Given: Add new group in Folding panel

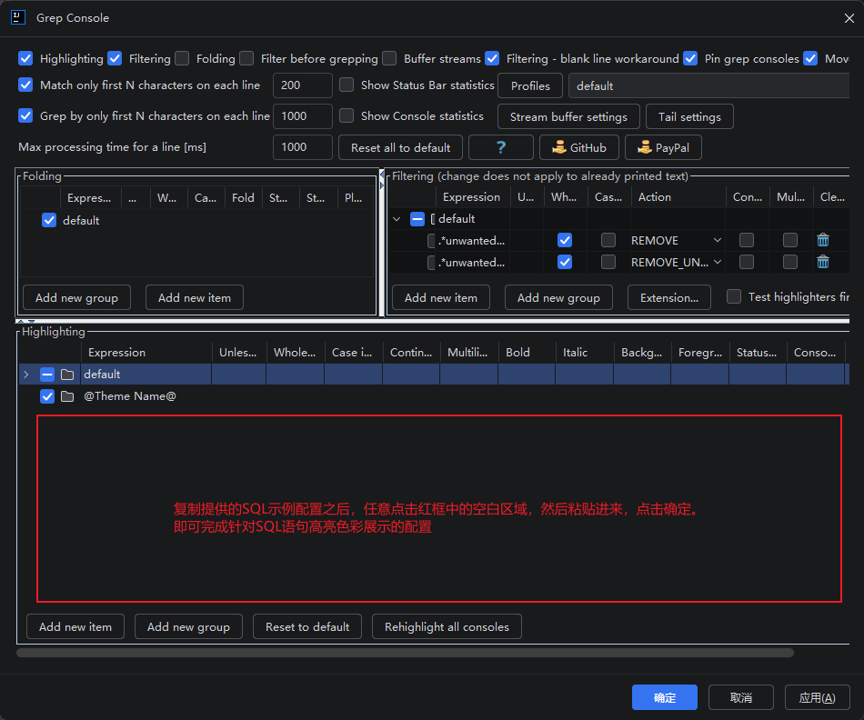Looking at the screenshot, I should (76, 297).
